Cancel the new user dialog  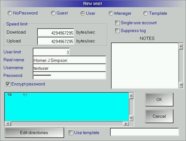point(159,116)
